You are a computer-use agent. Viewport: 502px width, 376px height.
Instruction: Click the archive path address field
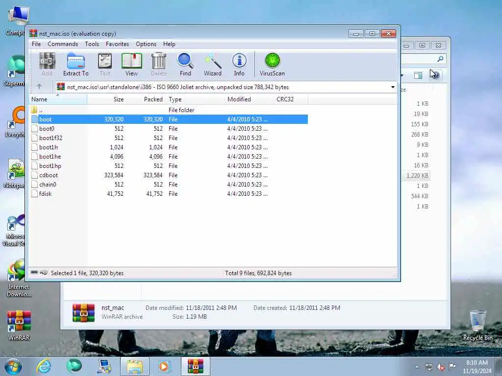click(226, 87)
